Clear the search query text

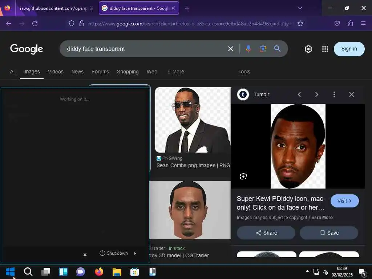pyautogui.click(x=230, y=49)
